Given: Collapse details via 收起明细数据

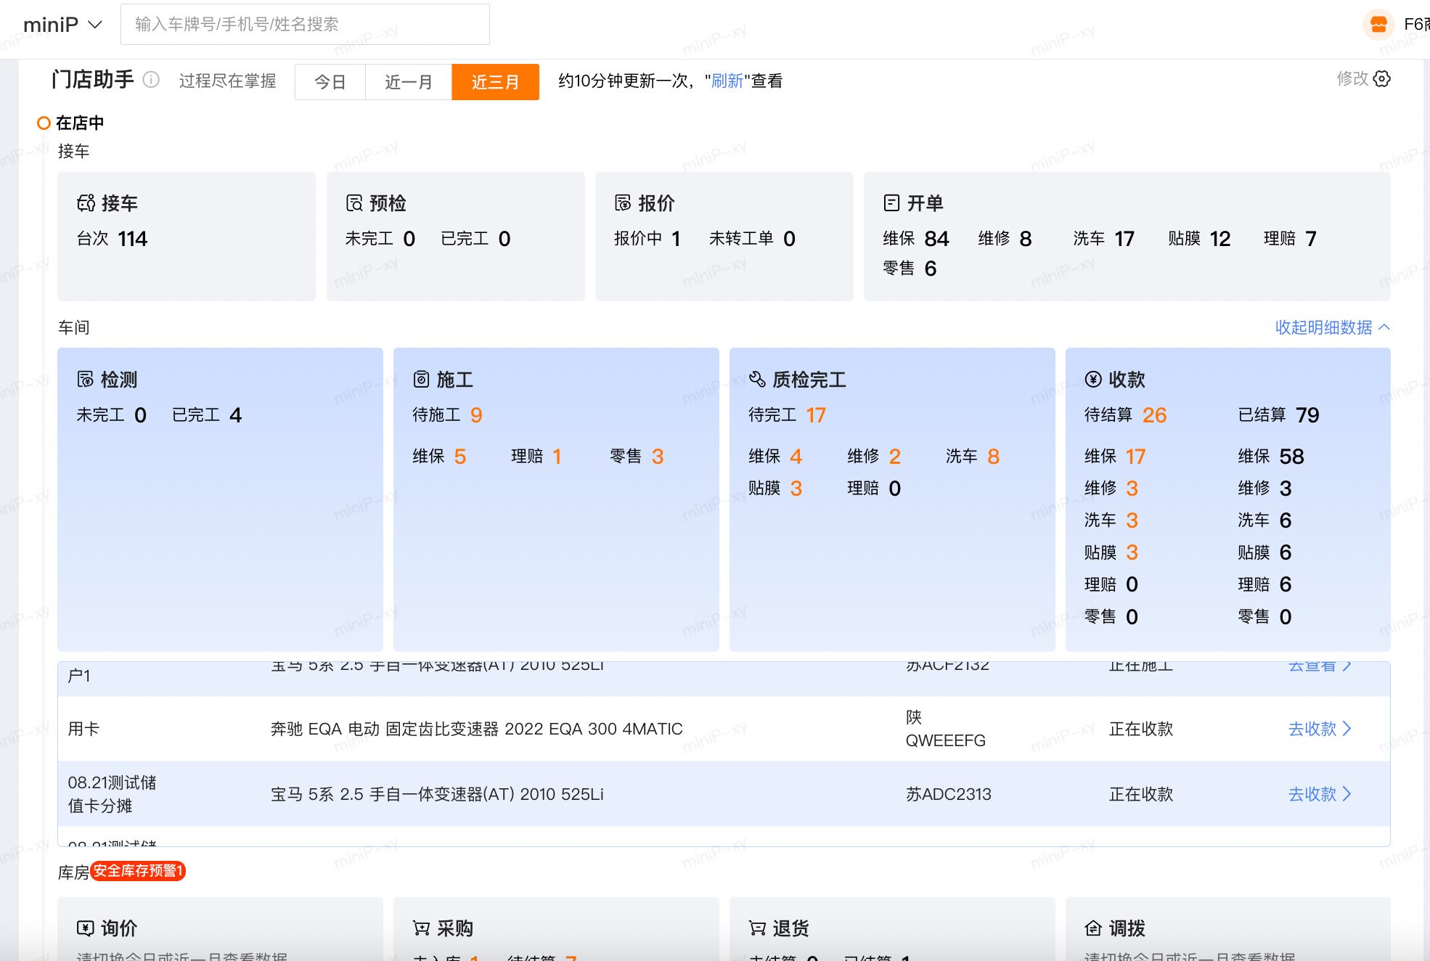Looking at the screenshot, I should [1333, 327].
